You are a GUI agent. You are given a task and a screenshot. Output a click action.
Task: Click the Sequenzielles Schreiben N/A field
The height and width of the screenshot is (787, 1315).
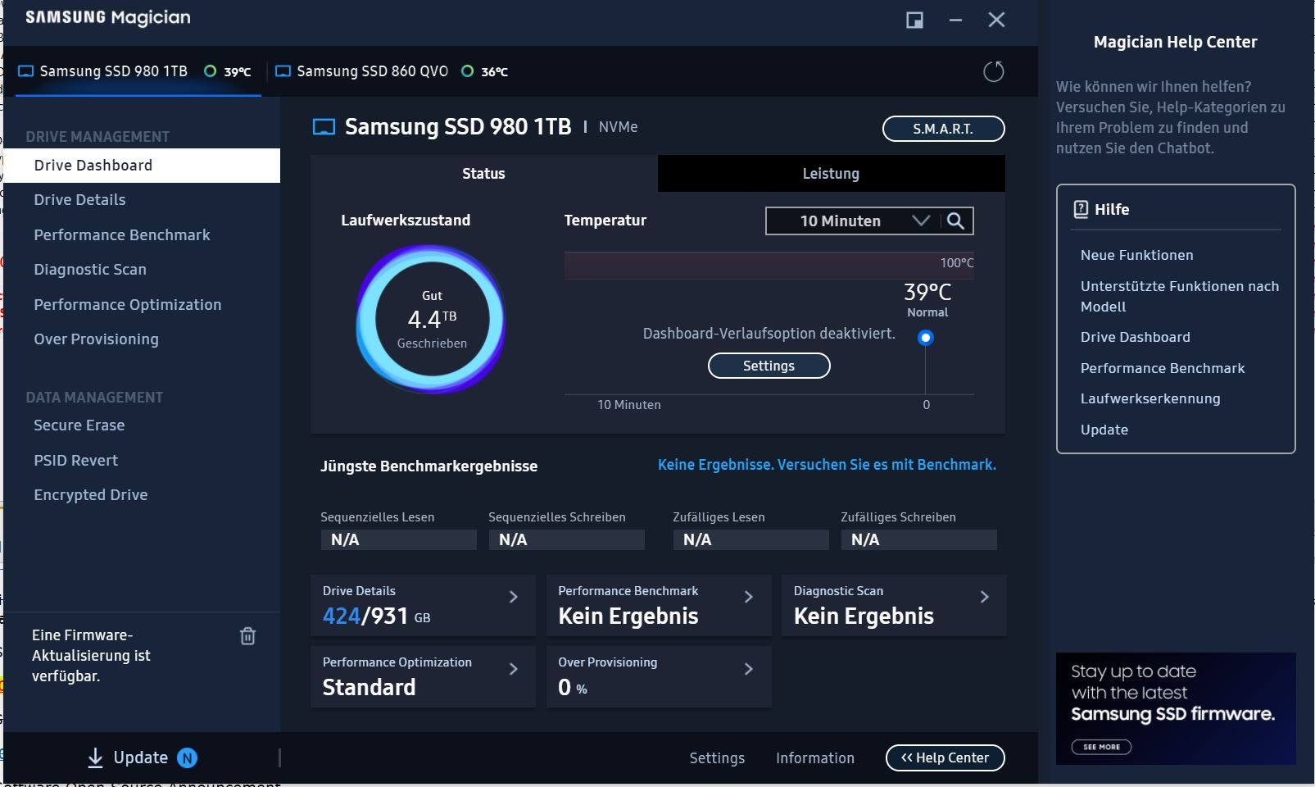click(566, 539)
